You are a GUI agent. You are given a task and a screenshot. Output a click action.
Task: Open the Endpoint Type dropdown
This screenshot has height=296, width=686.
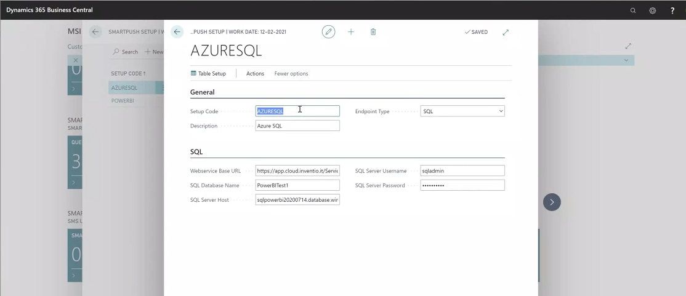462,111
